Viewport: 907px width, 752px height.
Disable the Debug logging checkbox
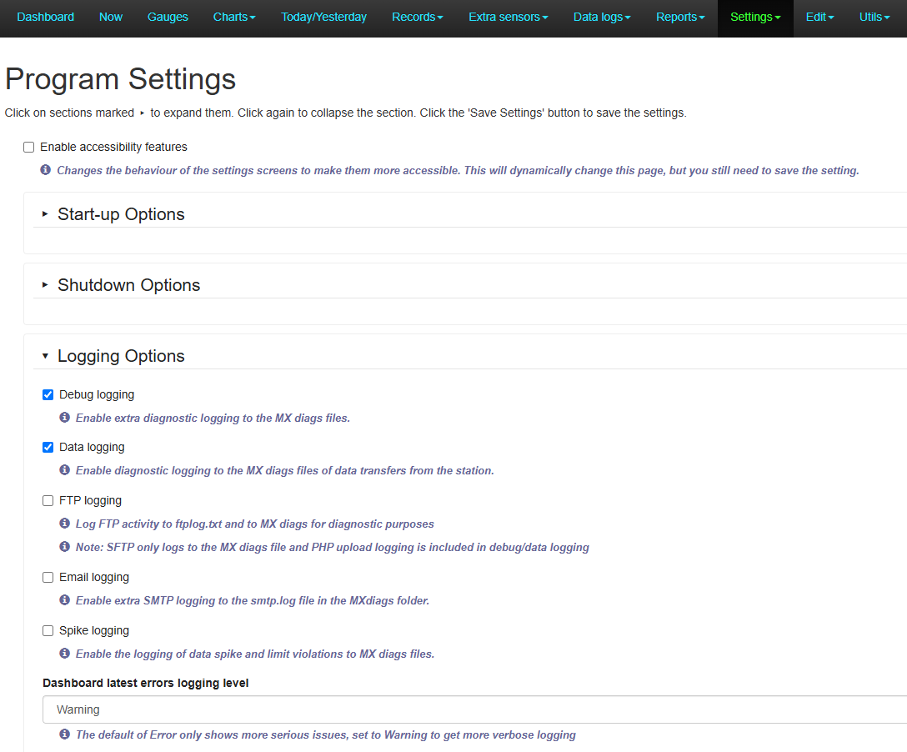tap(48, 395)
